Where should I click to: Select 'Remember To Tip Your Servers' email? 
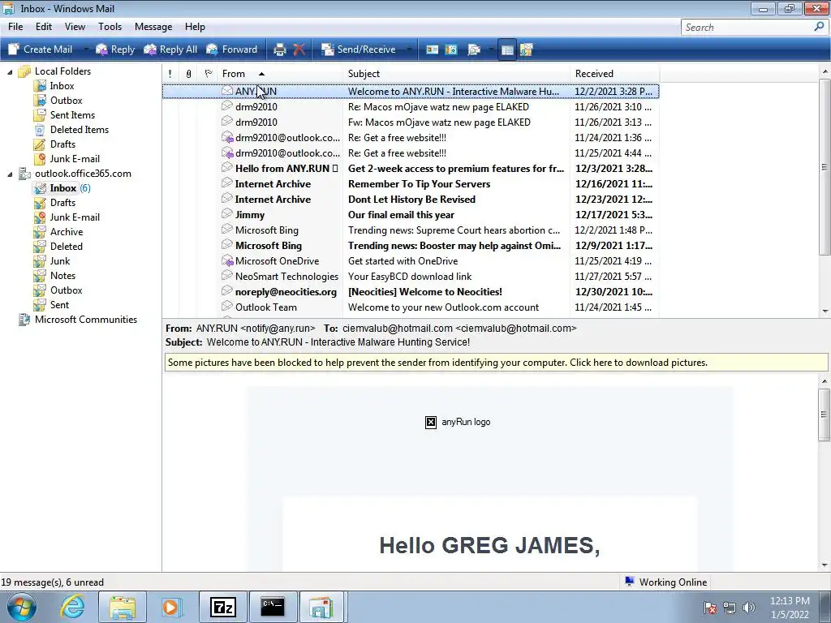click(x=411, y=184)
